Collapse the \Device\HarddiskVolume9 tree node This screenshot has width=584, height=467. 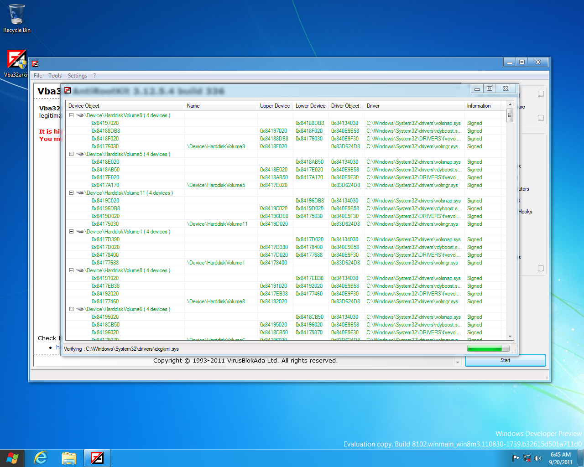coord(72,115)
